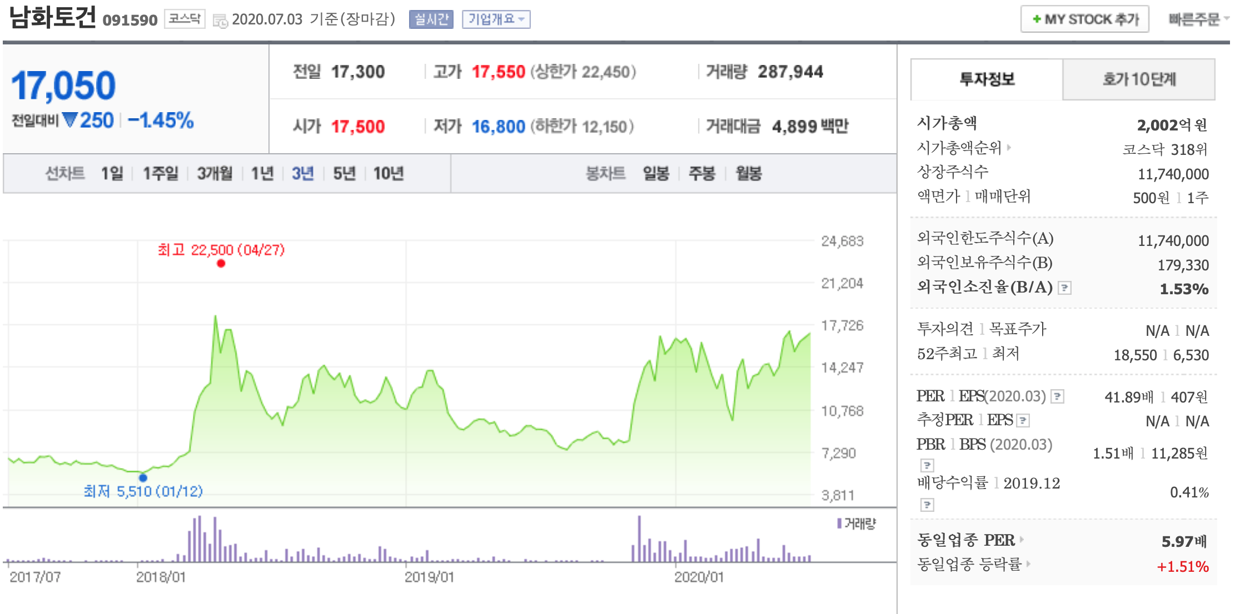Open help icon beside 추정PER EPS
This screenshot has width=1235, height=614.
click(1023, 420)
